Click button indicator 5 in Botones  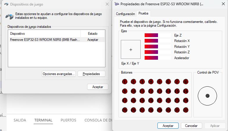point(159,82)
